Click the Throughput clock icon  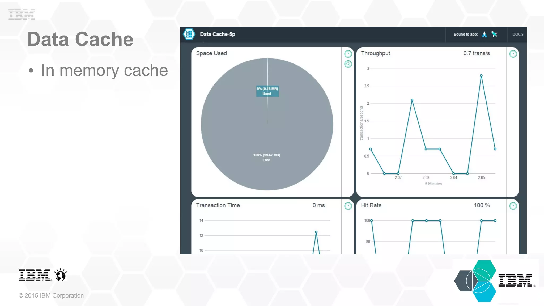[x=513, y=54]
